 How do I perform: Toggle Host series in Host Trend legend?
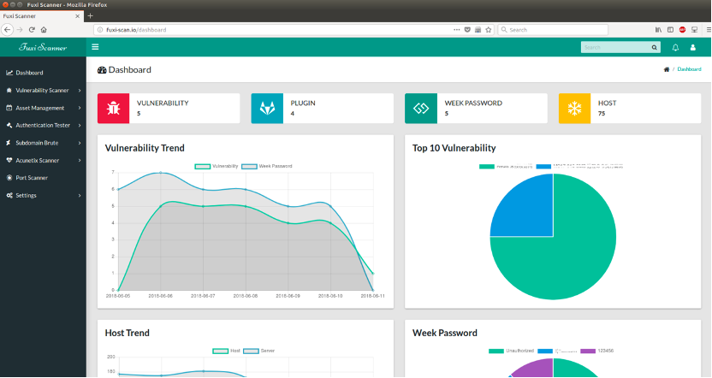(226, 351)
